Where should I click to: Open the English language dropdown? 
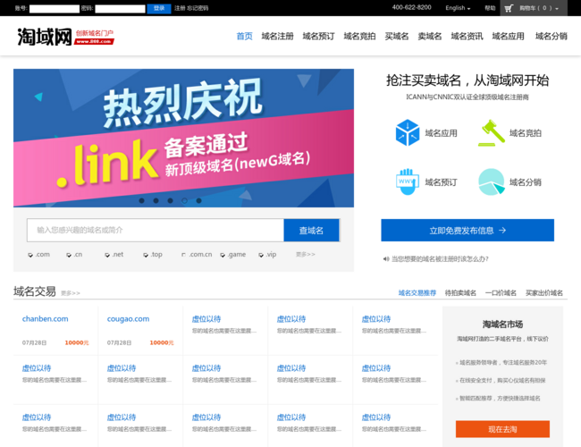pos(459,8)
